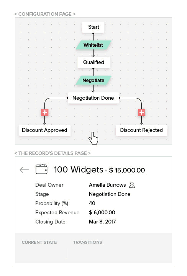Viewport: 187px width, 276px height.
Task: Click the plus icon above Discount Approved
Action: (x=45, y=112)
